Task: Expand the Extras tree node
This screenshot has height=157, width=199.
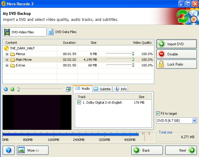Action: [7, 65]
